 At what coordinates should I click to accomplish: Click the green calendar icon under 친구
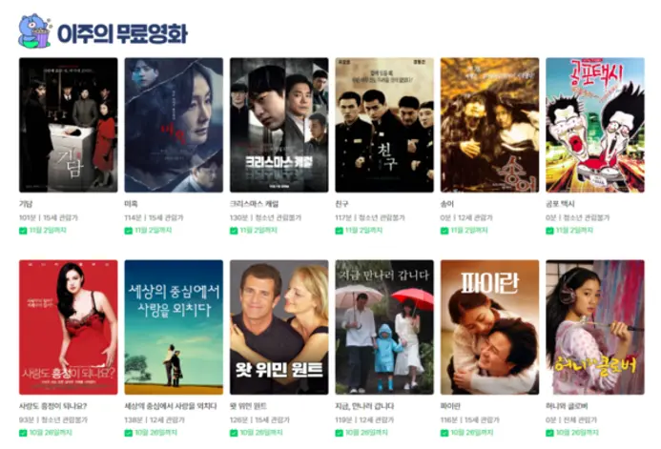coord(339,231)
